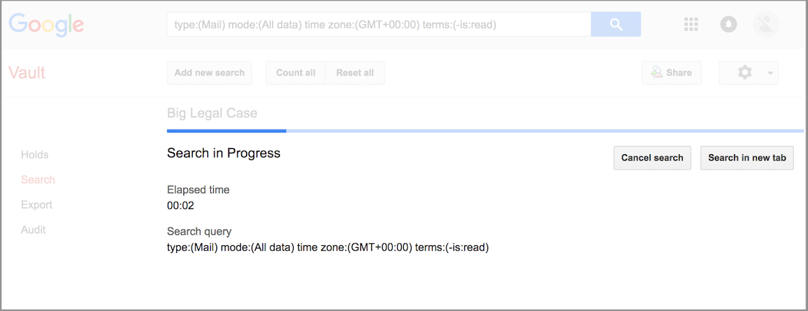Click the Vault product title link
This screenshot has height=311, width=808.
(x=27, y=73)
